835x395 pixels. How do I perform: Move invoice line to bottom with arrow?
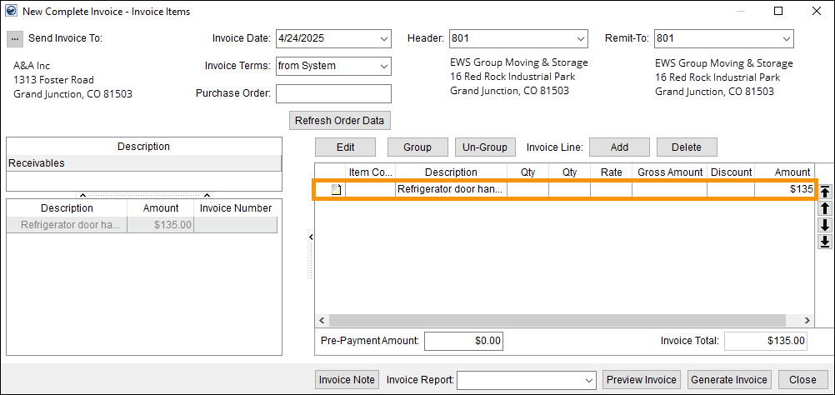point(825,242)
